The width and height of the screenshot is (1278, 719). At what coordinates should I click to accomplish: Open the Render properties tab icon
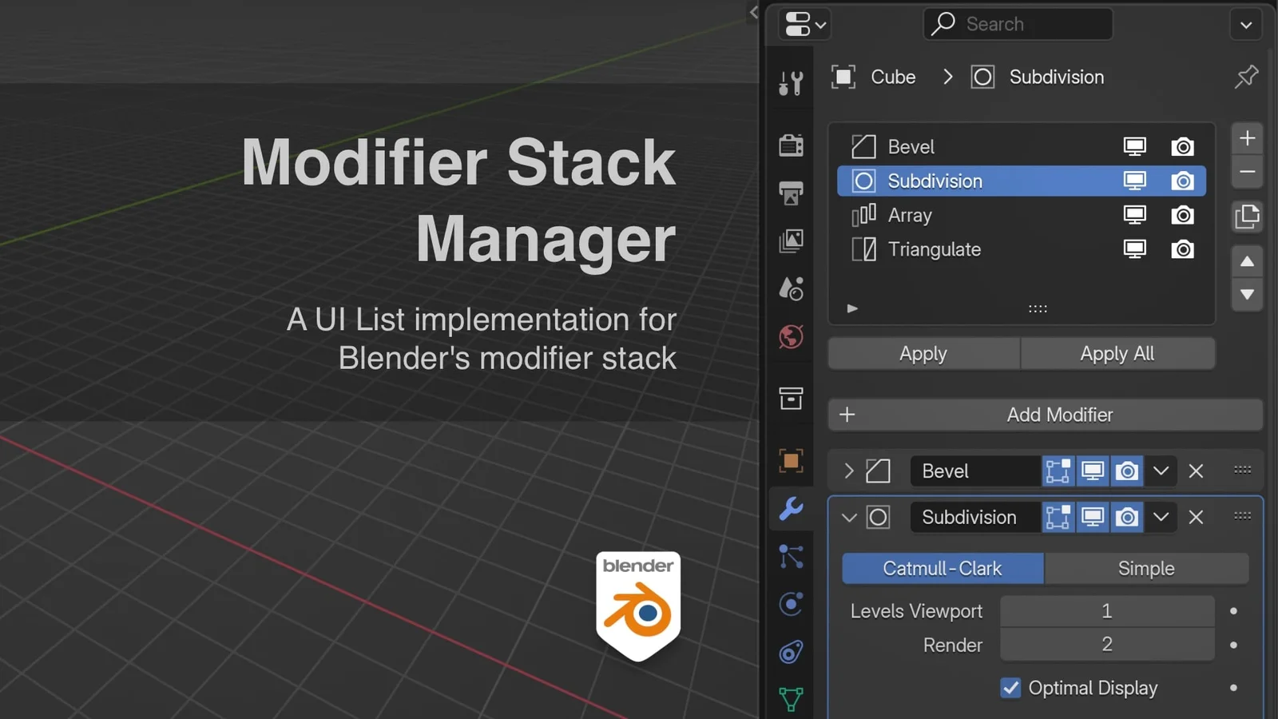[x=791, y=145]
